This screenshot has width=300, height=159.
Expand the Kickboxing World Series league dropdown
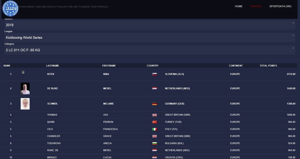click(150, 37)
